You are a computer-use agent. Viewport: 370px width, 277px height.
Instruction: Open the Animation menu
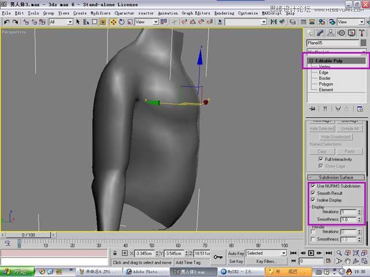168,13
